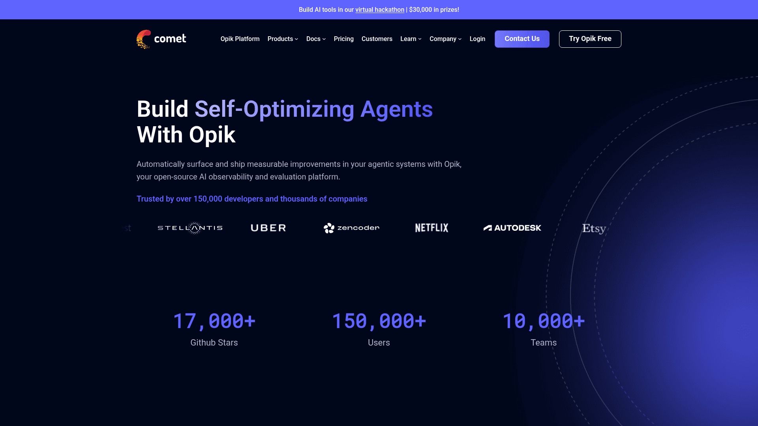Image resolution: width=758 pixels, height=426 pixels.
Task: Click the Comet logo
Action: (x=161, y=39)
